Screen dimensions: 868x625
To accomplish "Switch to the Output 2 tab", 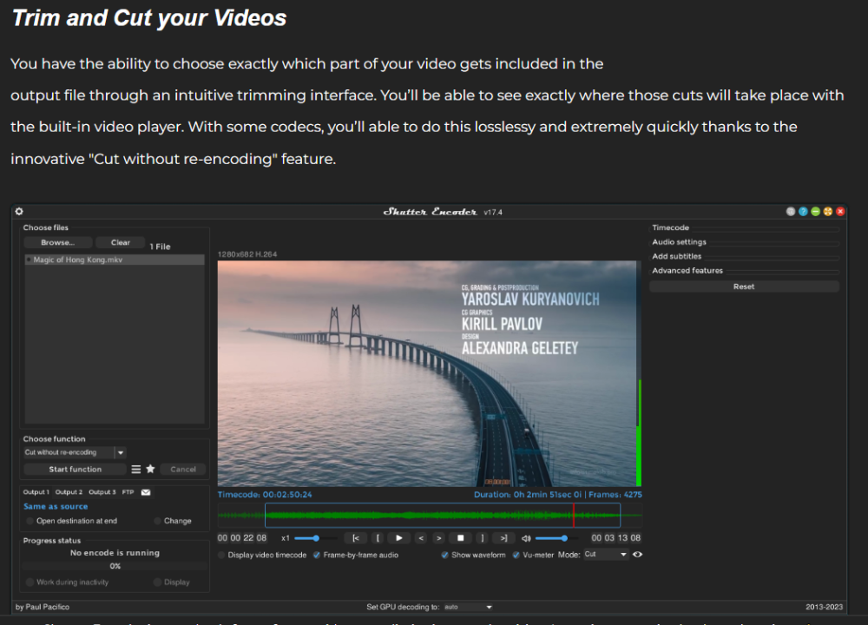I will coord(68,492).
